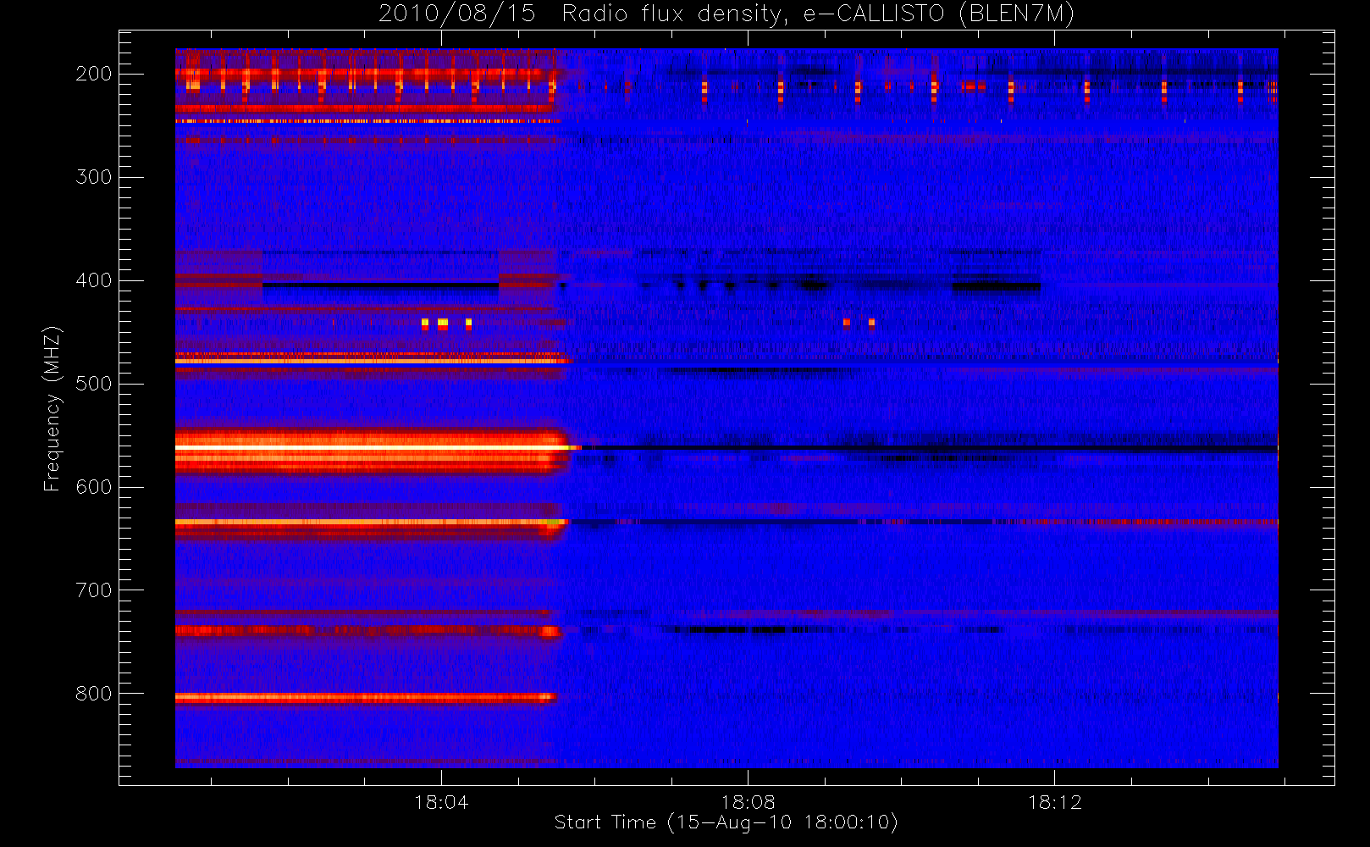Screen dimensions: 1370x847
Task: Click the black absorption bar near 405 MHz
Action: click(x=380, y=285)
